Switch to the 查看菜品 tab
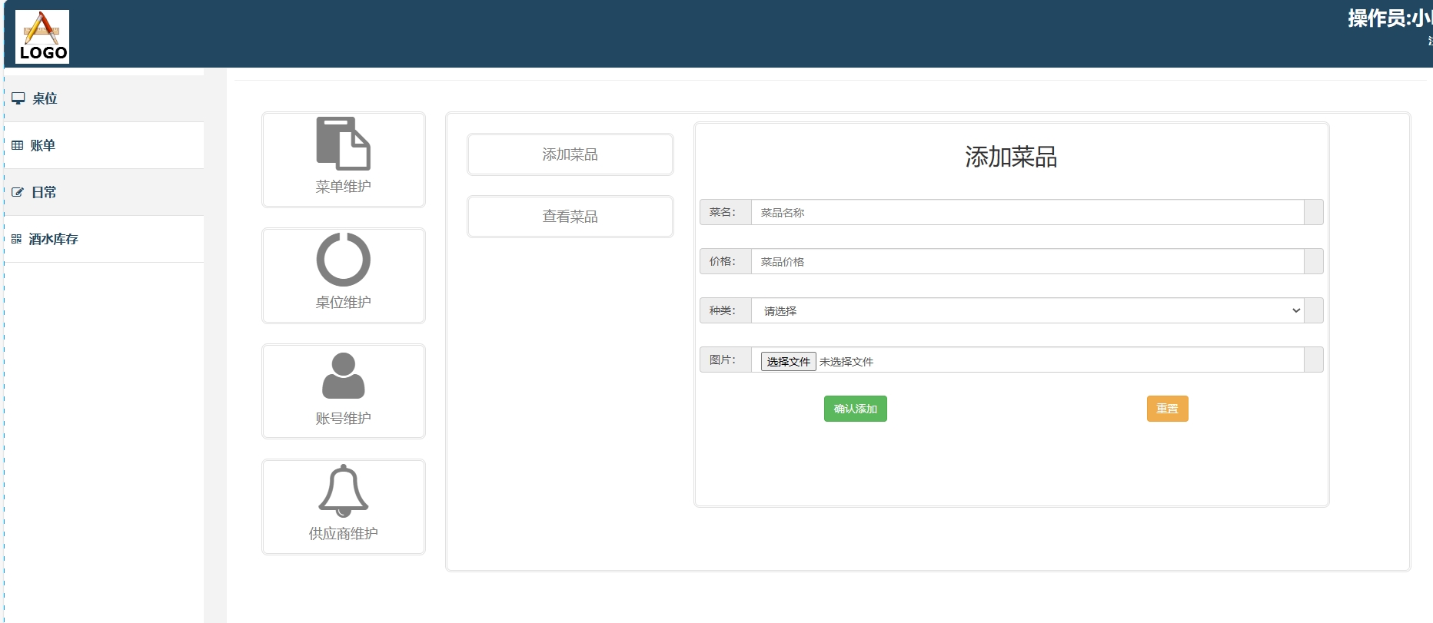1433x623 pixels. click(x=570, y=217)
